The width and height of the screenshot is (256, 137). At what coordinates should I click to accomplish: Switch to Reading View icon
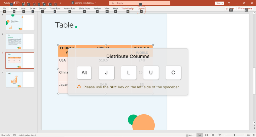point(213,135)
